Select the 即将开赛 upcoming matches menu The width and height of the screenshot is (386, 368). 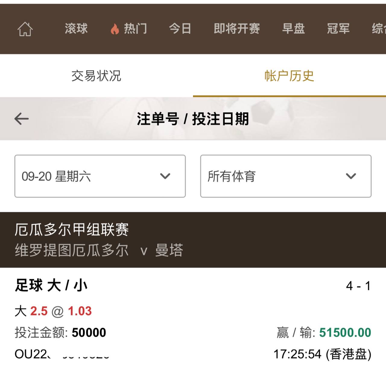coord(237,29)
